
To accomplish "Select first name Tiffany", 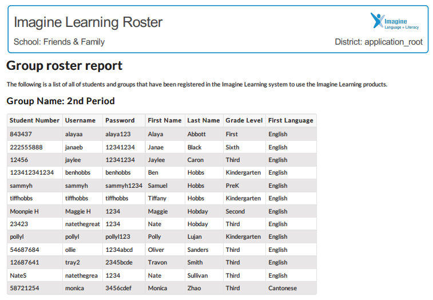I will click(157, 198).
